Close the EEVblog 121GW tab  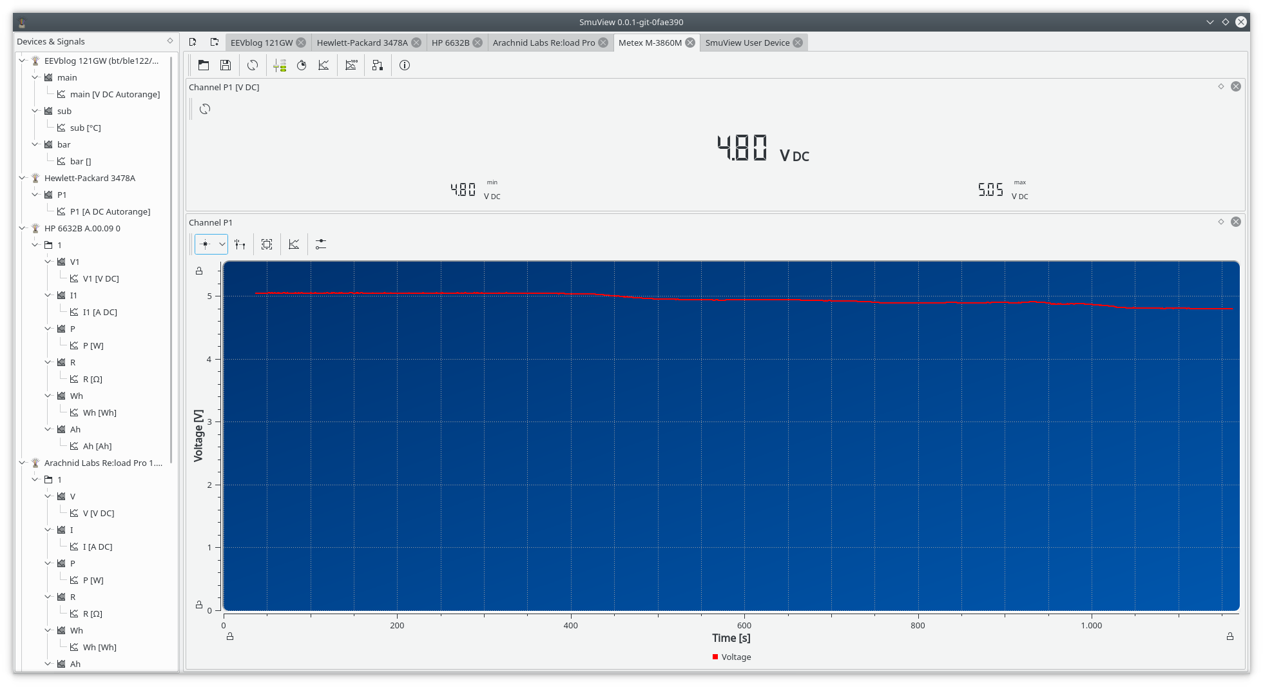[x=301, y=43]
